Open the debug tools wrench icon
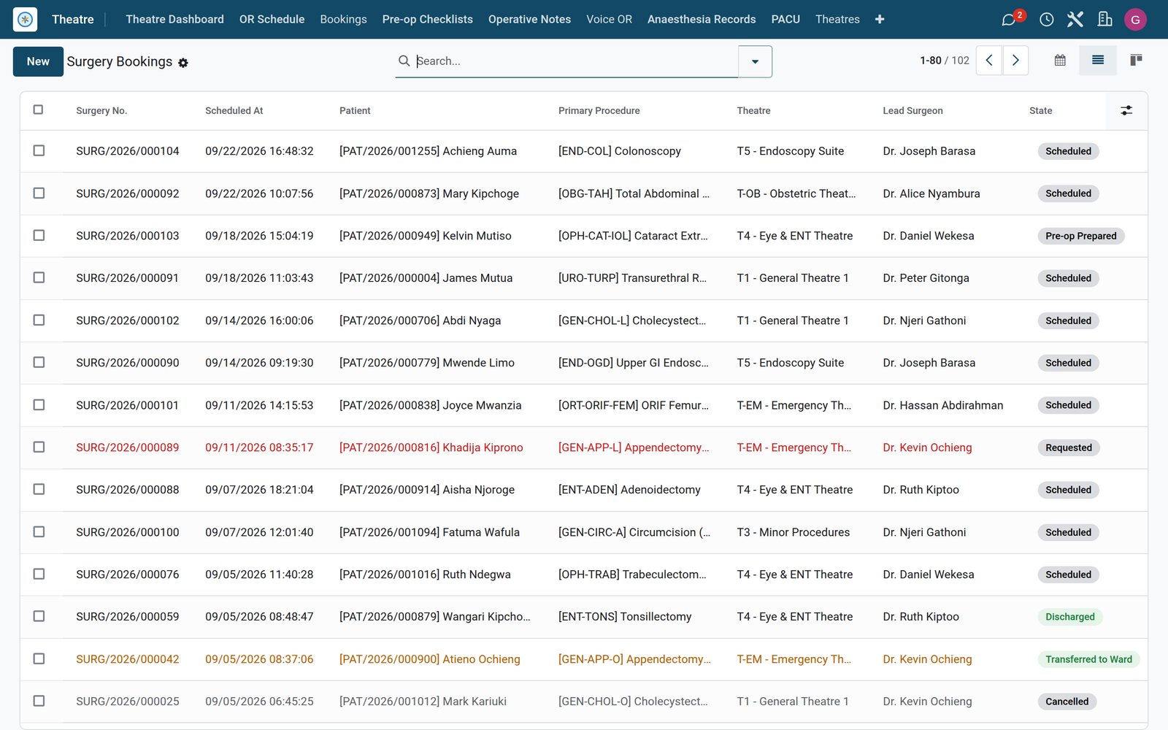 click(x=1075, y=20)
